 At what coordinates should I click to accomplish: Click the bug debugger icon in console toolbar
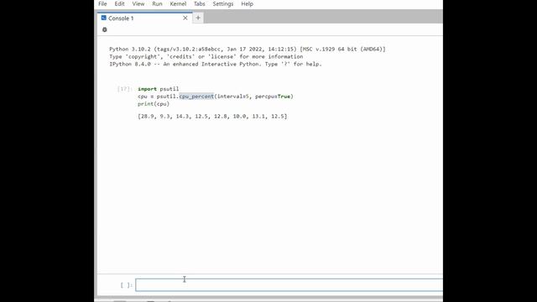point(105,30)
